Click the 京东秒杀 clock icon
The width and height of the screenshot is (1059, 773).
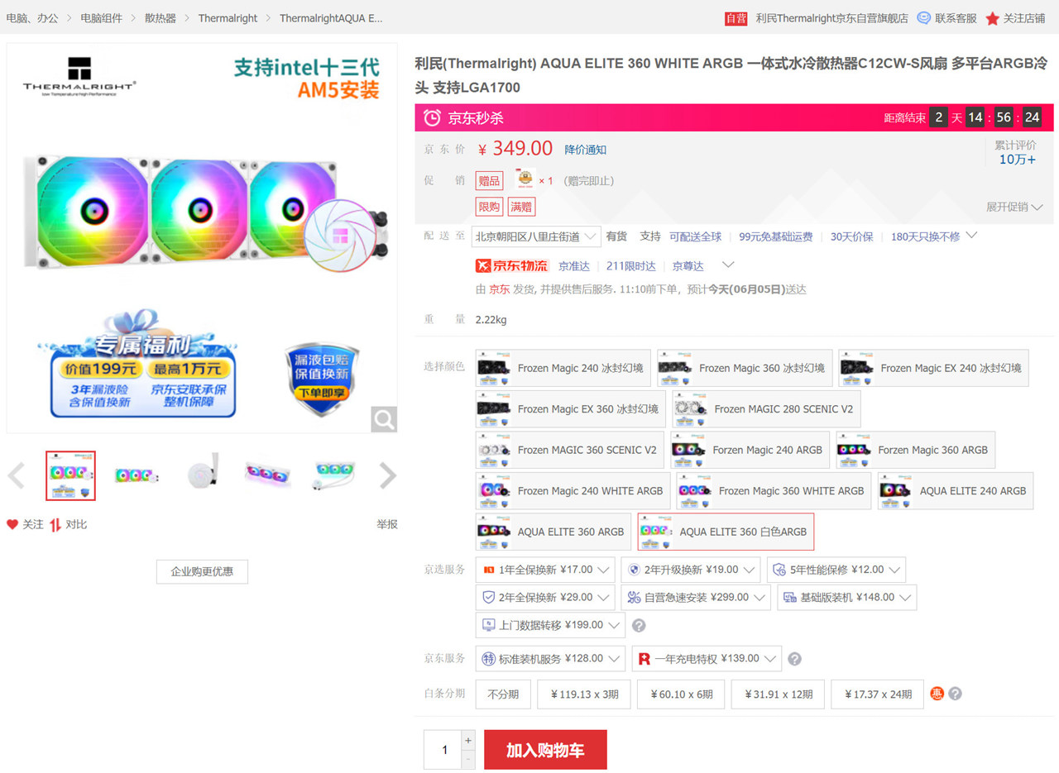point(432,117)
